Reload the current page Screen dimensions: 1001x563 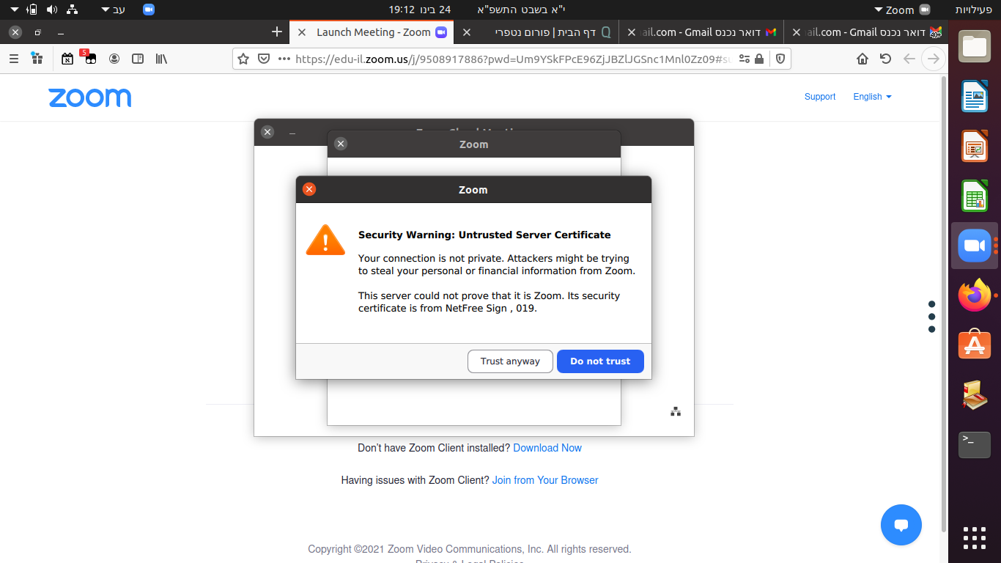point(885,59)
